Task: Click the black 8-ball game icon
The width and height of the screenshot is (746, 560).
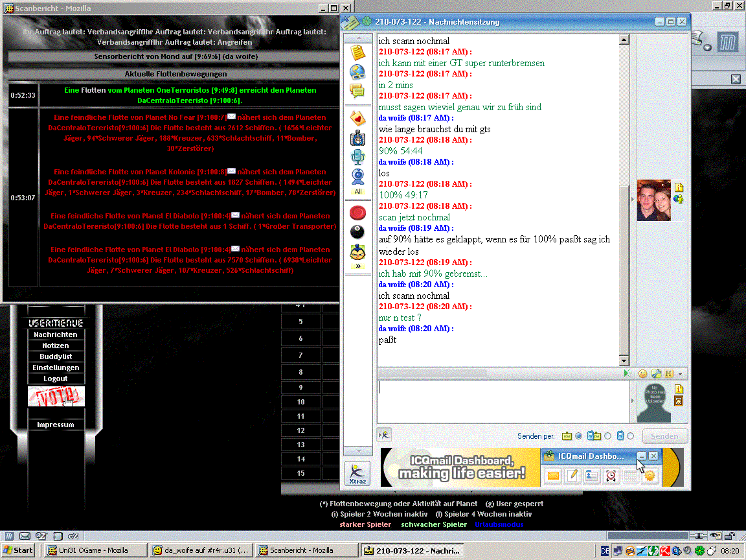Action: pyautogui.click(x=357, y=231)
